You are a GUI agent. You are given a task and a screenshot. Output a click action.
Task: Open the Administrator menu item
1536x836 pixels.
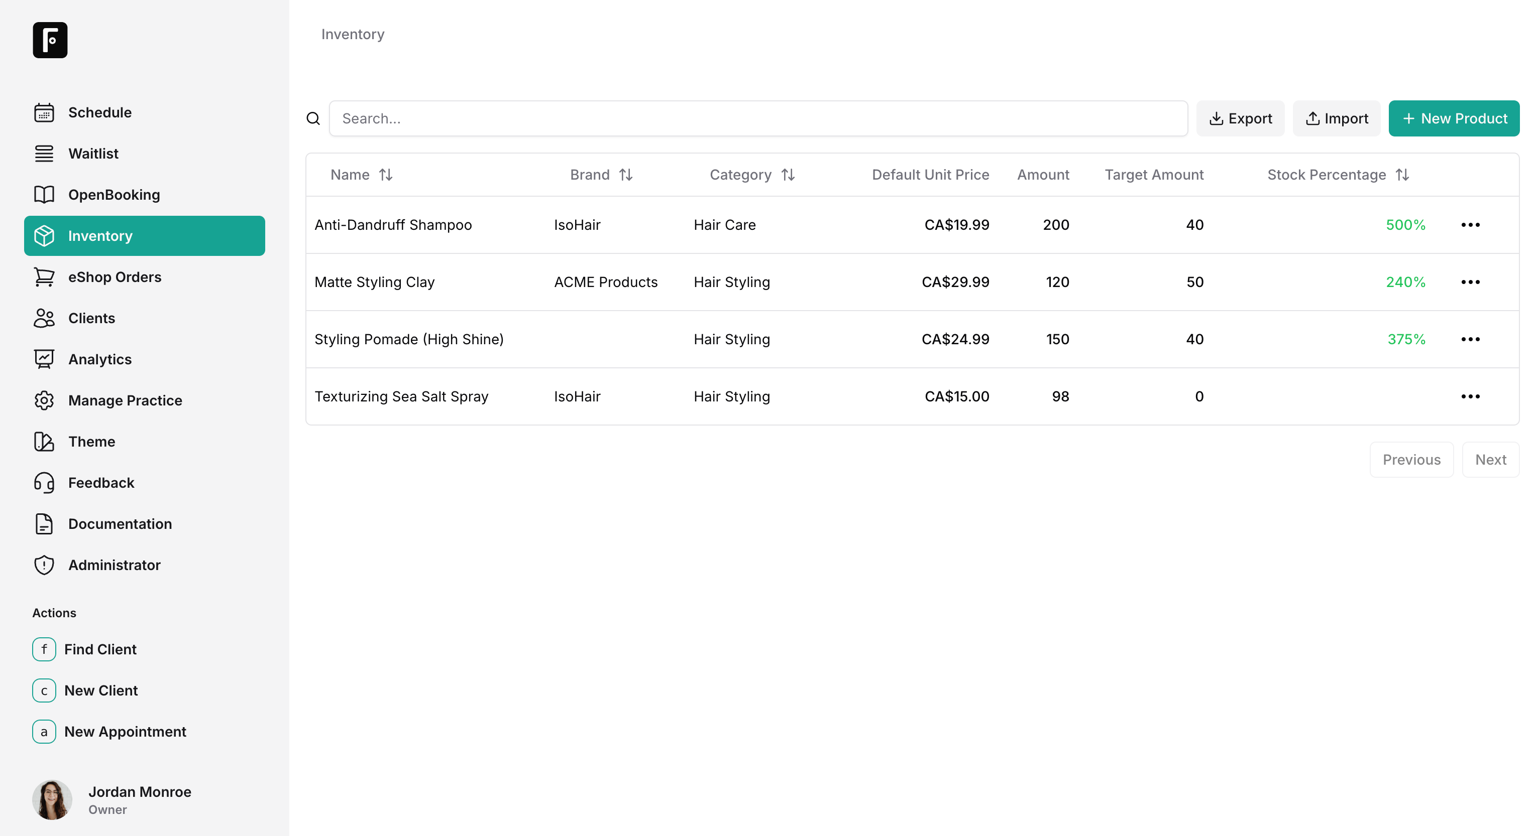[x=114, y=565]
